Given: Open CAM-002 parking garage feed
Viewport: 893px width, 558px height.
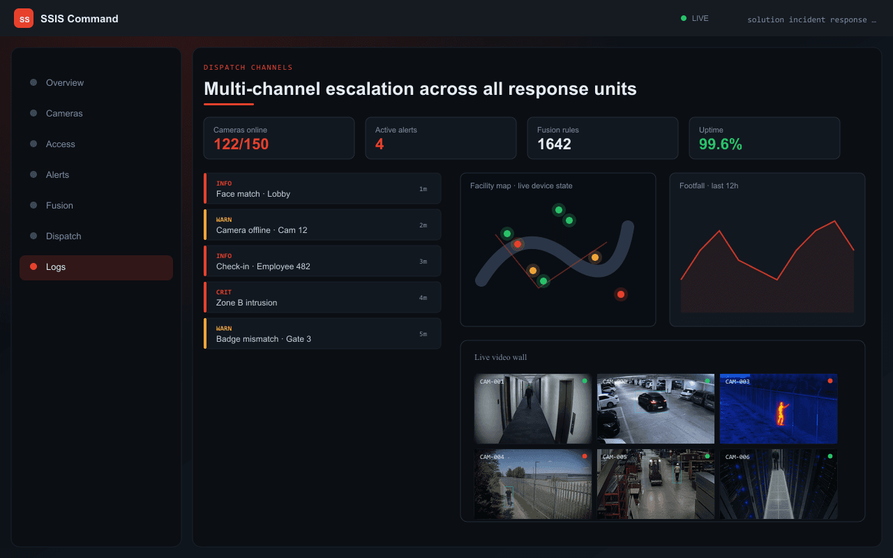Looking at the screenshot, I should pyautogui.click(x=656, y=409).
